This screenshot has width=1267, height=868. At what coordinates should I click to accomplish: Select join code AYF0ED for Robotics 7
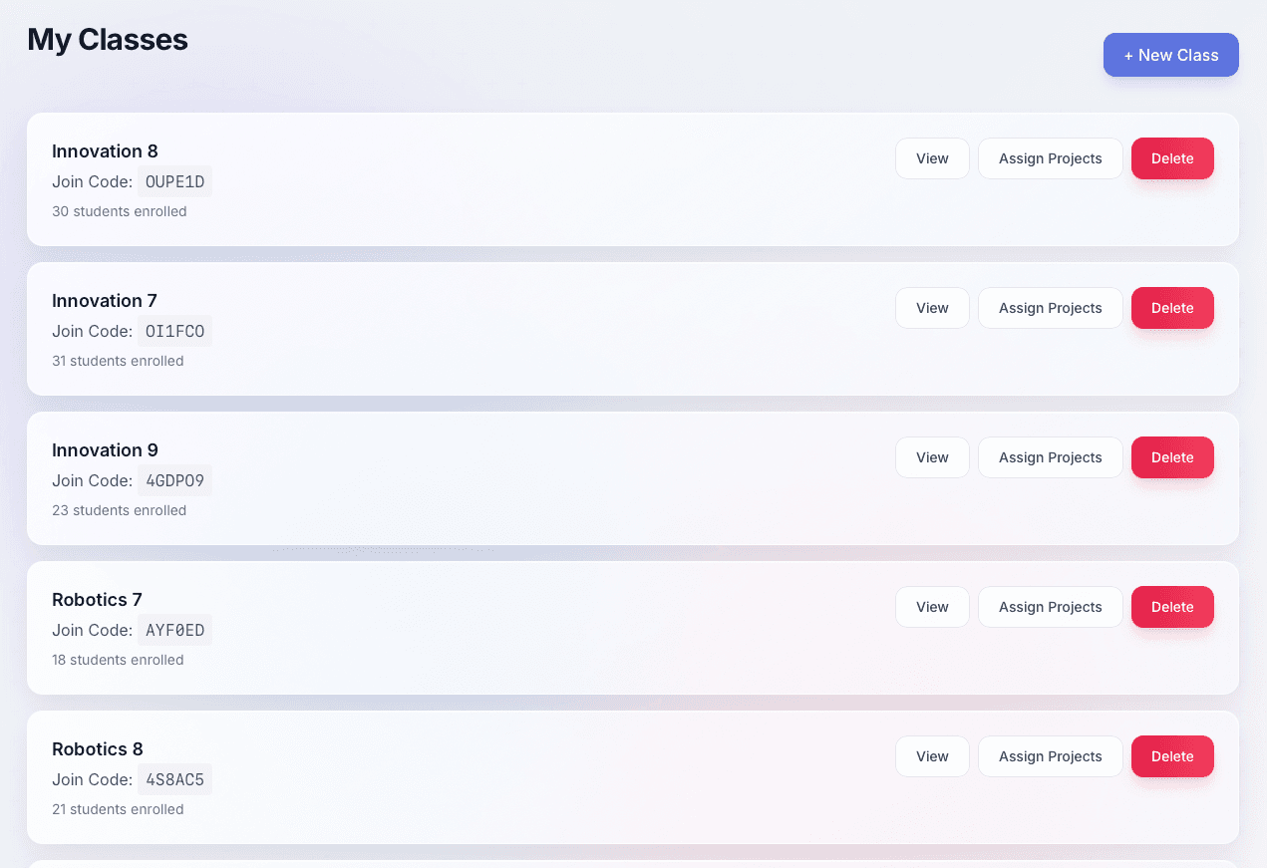174,630
